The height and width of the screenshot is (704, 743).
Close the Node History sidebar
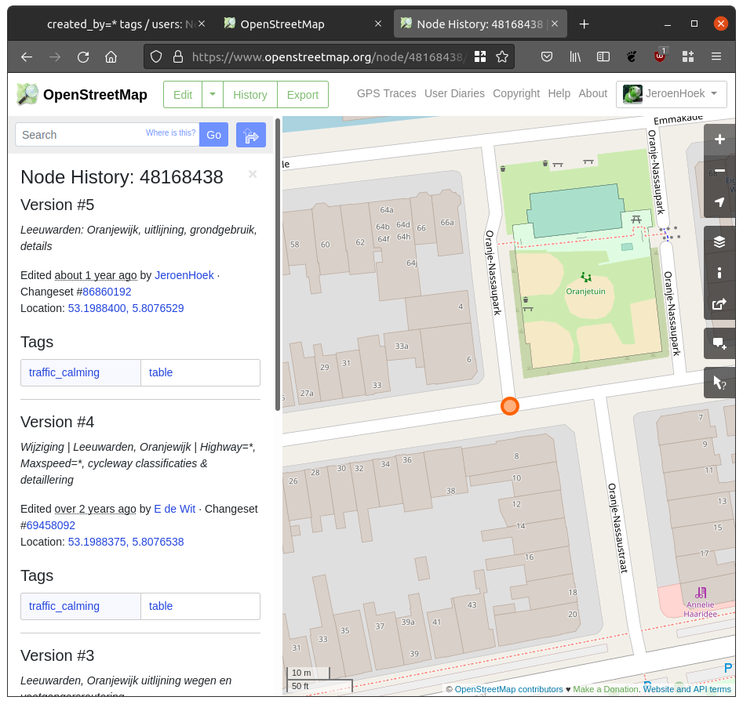[253, 174]
